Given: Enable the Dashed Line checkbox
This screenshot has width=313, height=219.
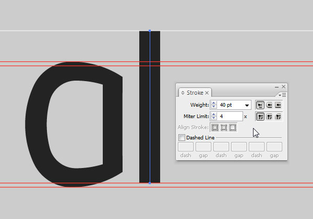Looking at the screenshot, I should (182, 137).
